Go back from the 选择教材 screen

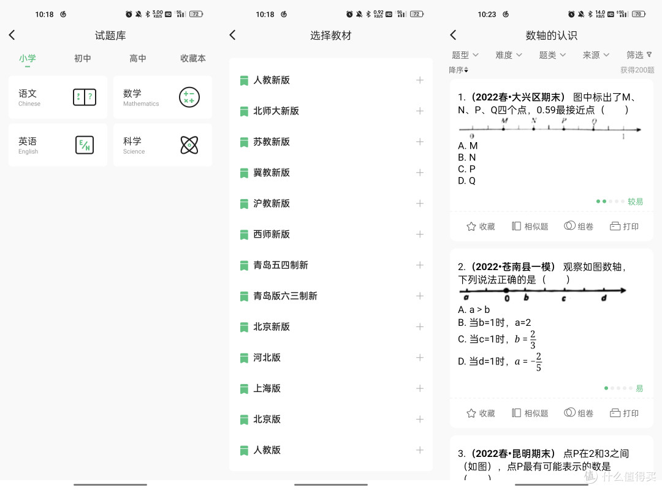coord(233,35)
